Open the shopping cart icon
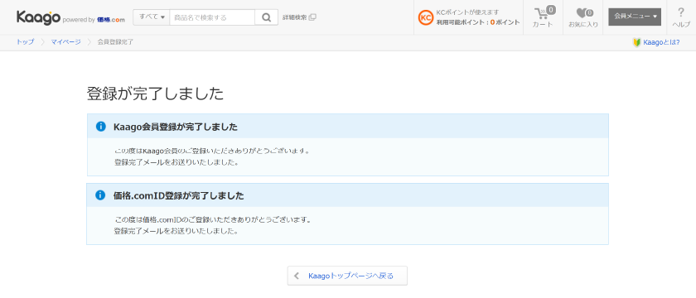The width and height of the screenshot is (696, 298). tap(544, 12)
